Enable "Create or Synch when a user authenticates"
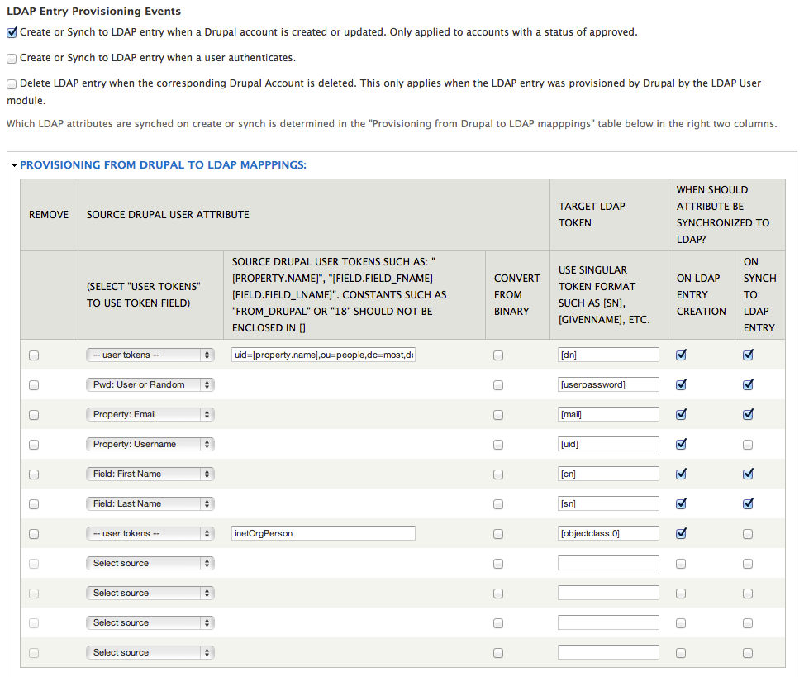This screenshot has width=804, height=677. (12, 58)
